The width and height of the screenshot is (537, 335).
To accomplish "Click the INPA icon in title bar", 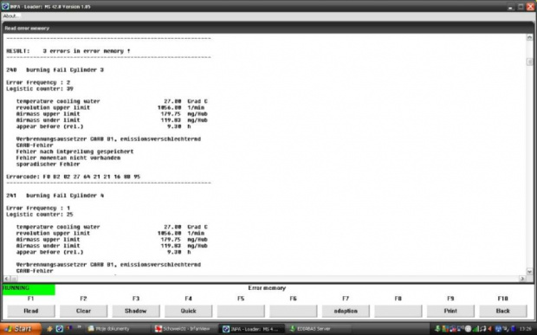I will click(x=5, y=7).
